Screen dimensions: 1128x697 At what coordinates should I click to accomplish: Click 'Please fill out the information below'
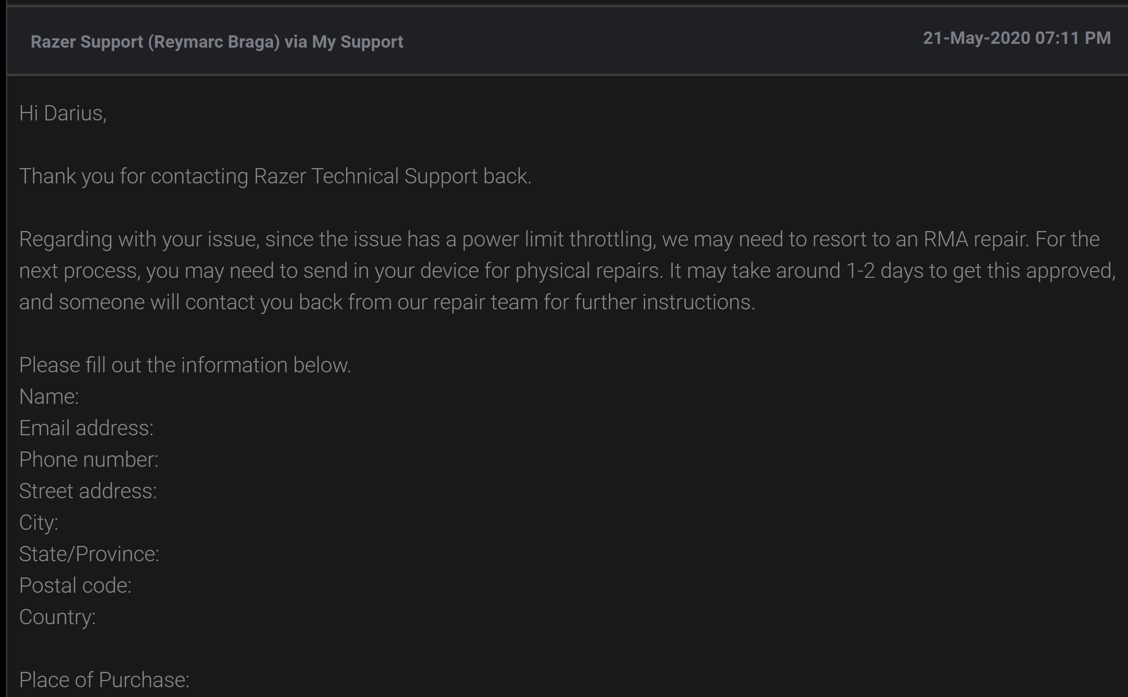pyautogui.click(x=185, y=365)
